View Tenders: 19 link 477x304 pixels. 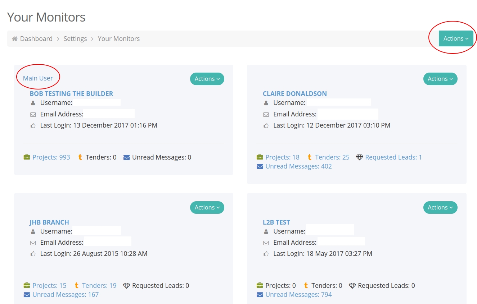[x=99, y=285]
